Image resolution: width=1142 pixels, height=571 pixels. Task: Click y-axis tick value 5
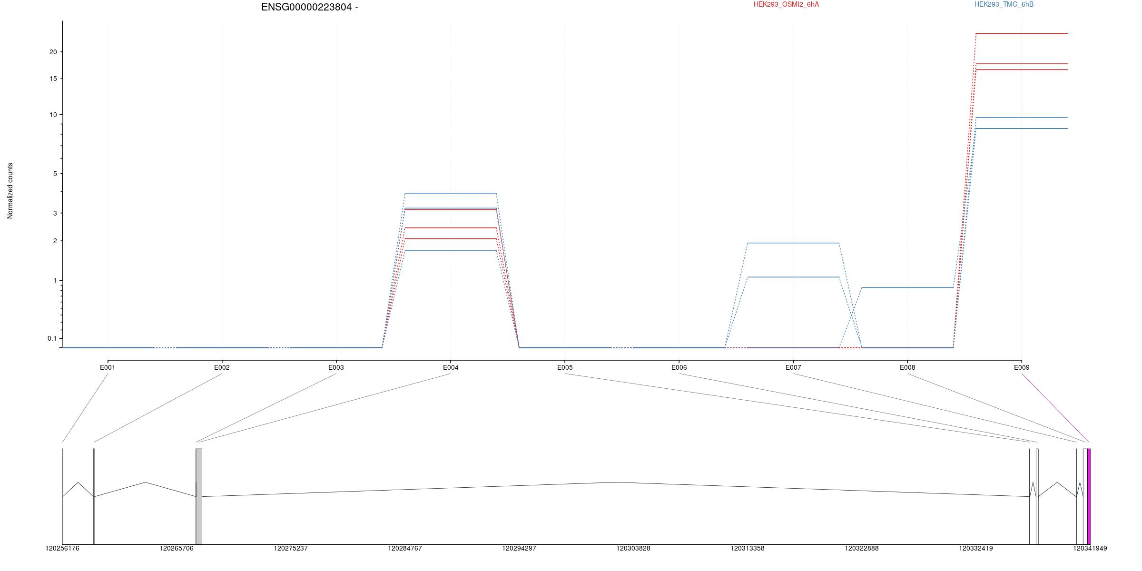click(55, 174)
